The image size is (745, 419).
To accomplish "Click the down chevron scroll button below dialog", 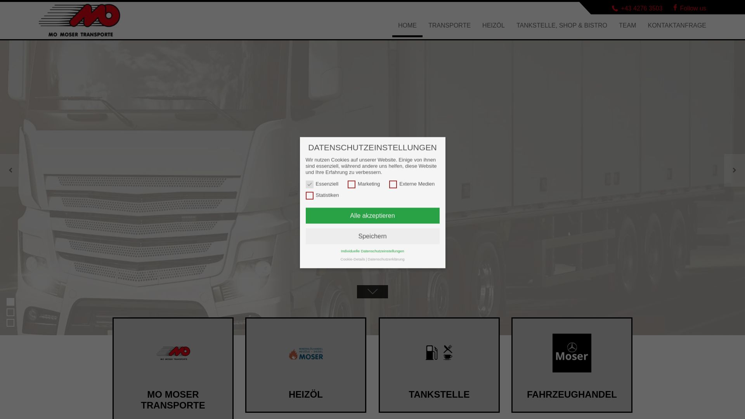I will (372, 292).
